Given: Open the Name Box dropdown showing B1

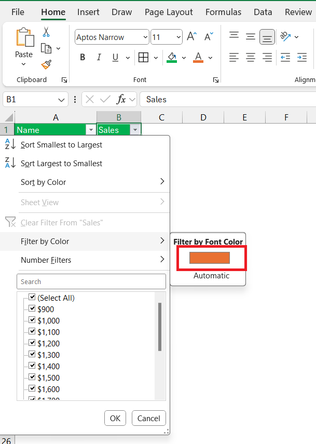Looking at the screenshot, I should (61, 100).
